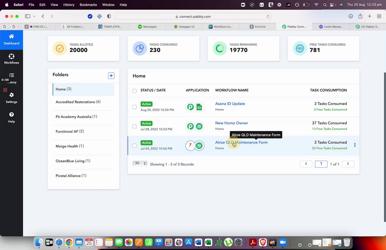Switch to the Encircle tab
This screenshot has height=250, width=386.
[x=258, y=26]
